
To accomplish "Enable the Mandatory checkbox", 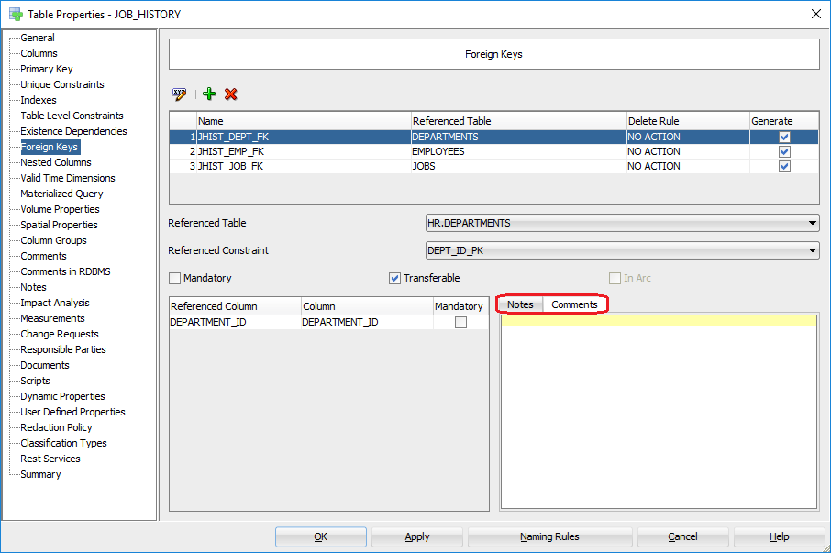I will point(173,278).
